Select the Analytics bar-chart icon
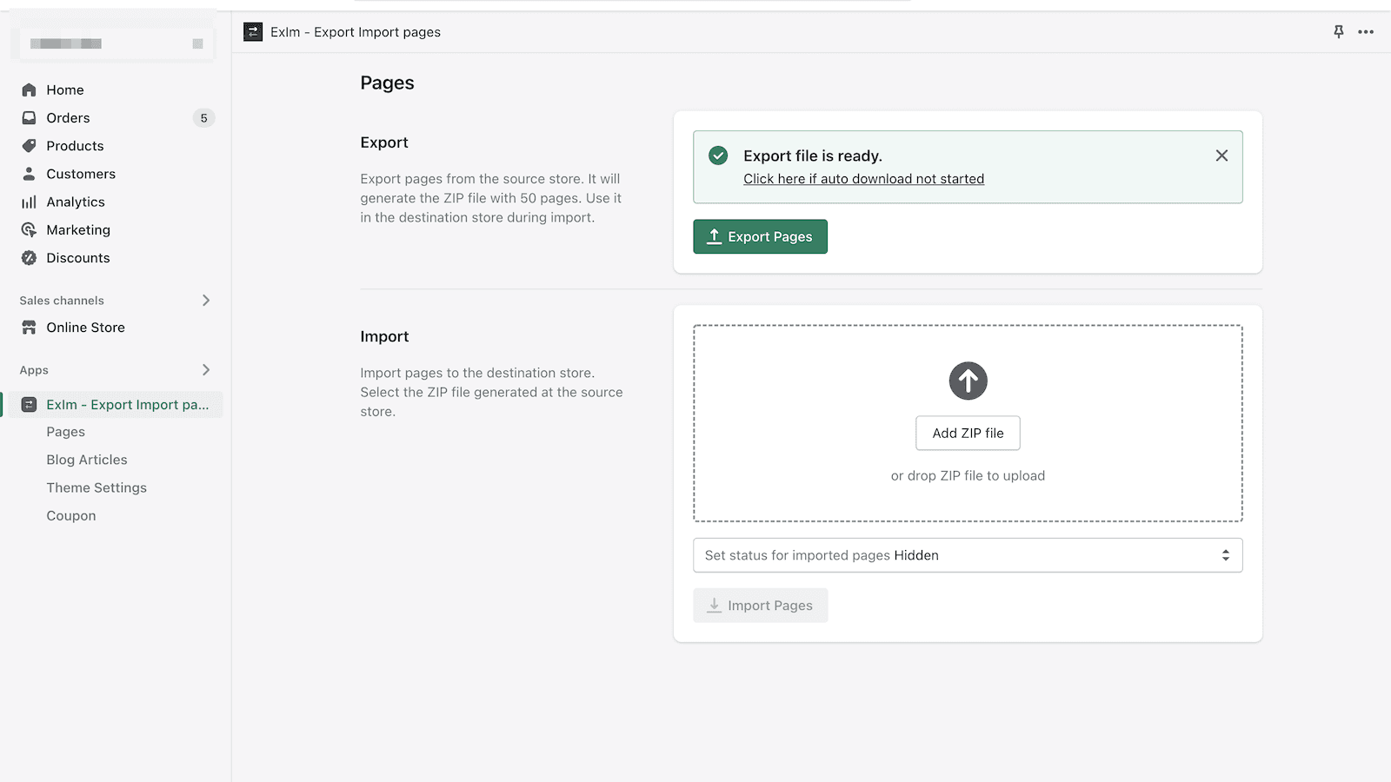This screenshot has height=782, width=1391. coord(30,201)
